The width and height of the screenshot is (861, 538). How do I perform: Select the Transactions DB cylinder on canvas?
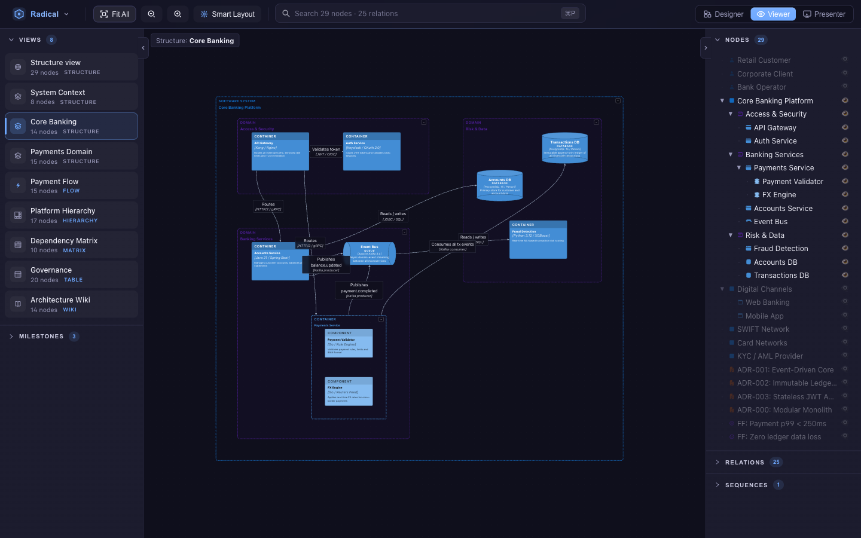pos(564,148)
